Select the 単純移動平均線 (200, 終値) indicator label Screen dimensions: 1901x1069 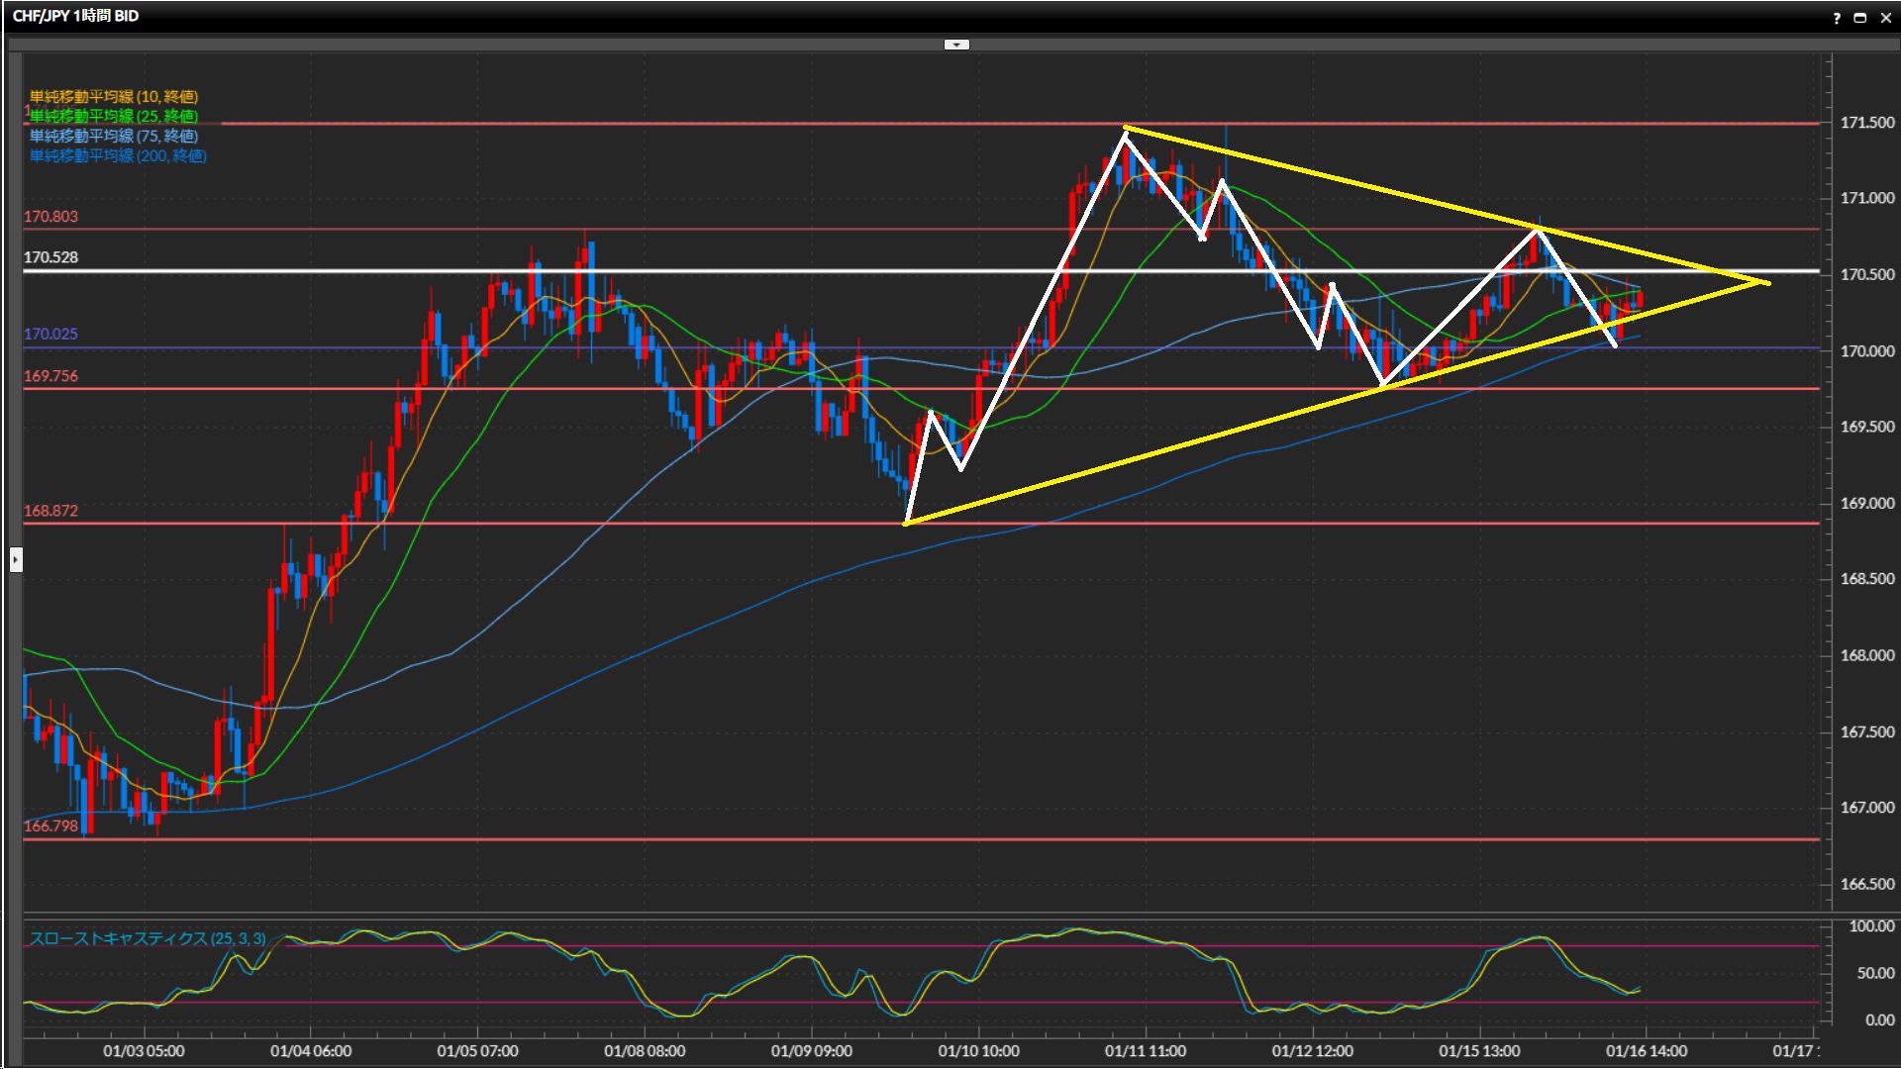click(117, 155)
